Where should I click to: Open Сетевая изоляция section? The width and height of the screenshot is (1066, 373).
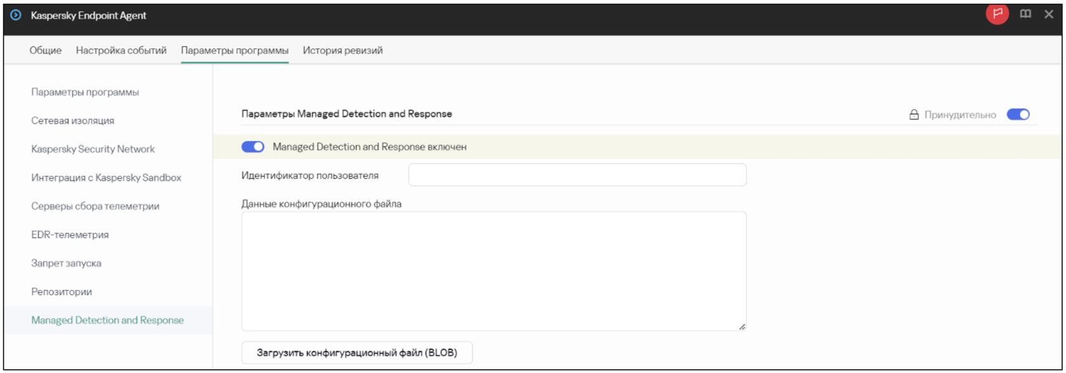(x=73, y=121)
